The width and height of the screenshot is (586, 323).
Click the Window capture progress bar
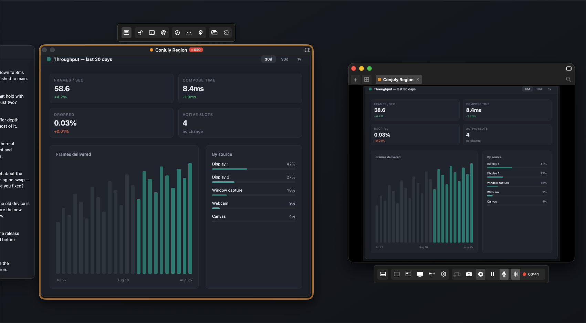[254, 195]
